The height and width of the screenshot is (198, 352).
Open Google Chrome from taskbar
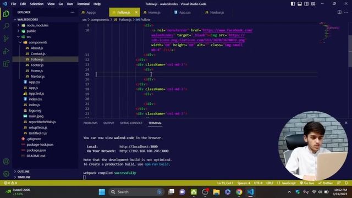pos(239,192)
